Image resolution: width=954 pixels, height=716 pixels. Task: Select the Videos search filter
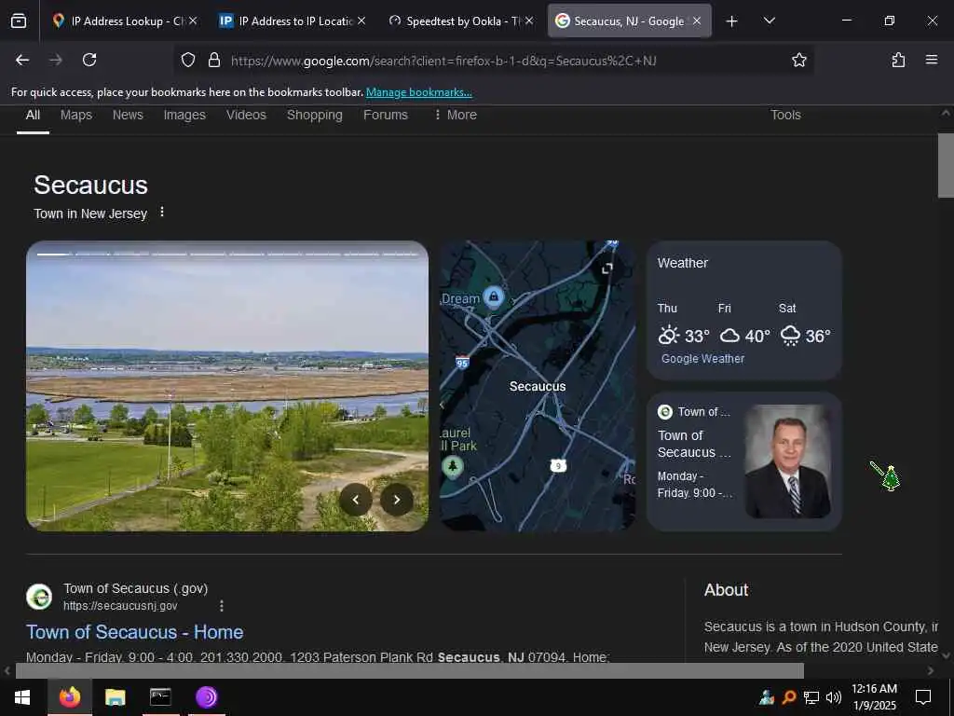click(246, 115)
